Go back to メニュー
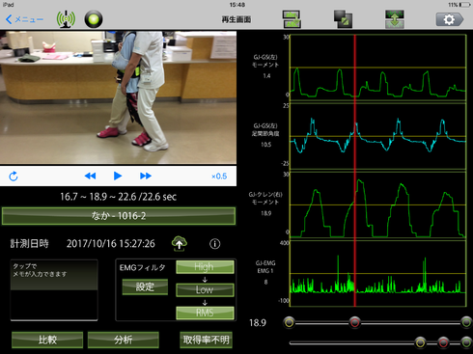Screen dimensions: 473x354 (x=24, y=19)
